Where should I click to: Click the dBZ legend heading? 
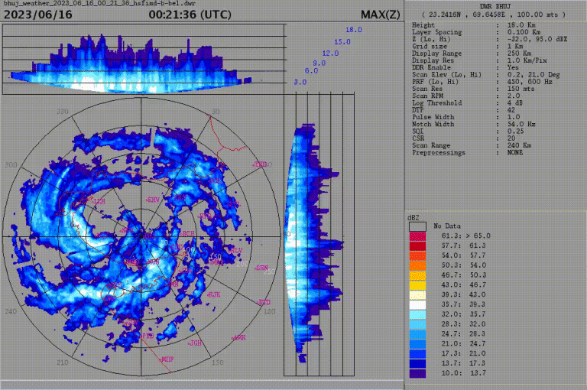[x=413, y=218]
